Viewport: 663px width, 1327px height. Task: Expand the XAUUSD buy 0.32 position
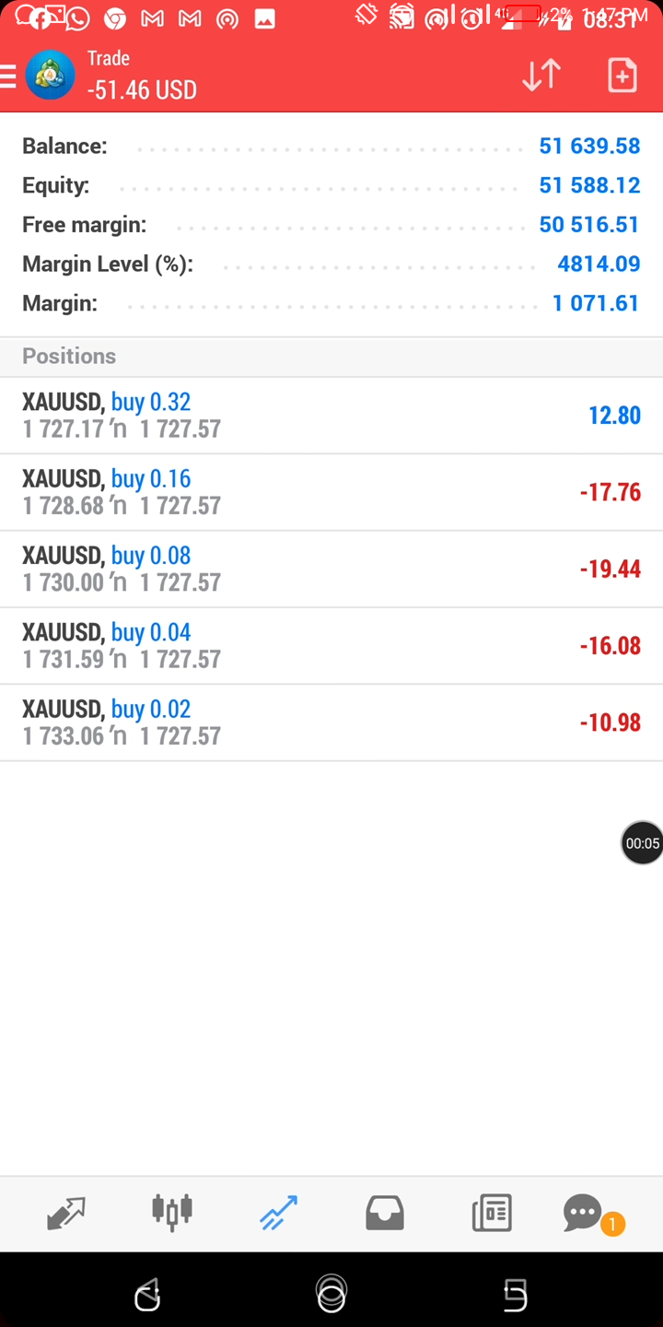[331, 416]
